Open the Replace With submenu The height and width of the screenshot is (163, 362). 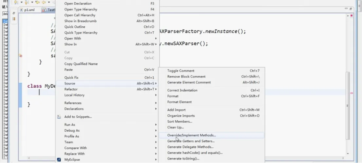point(107,154)
